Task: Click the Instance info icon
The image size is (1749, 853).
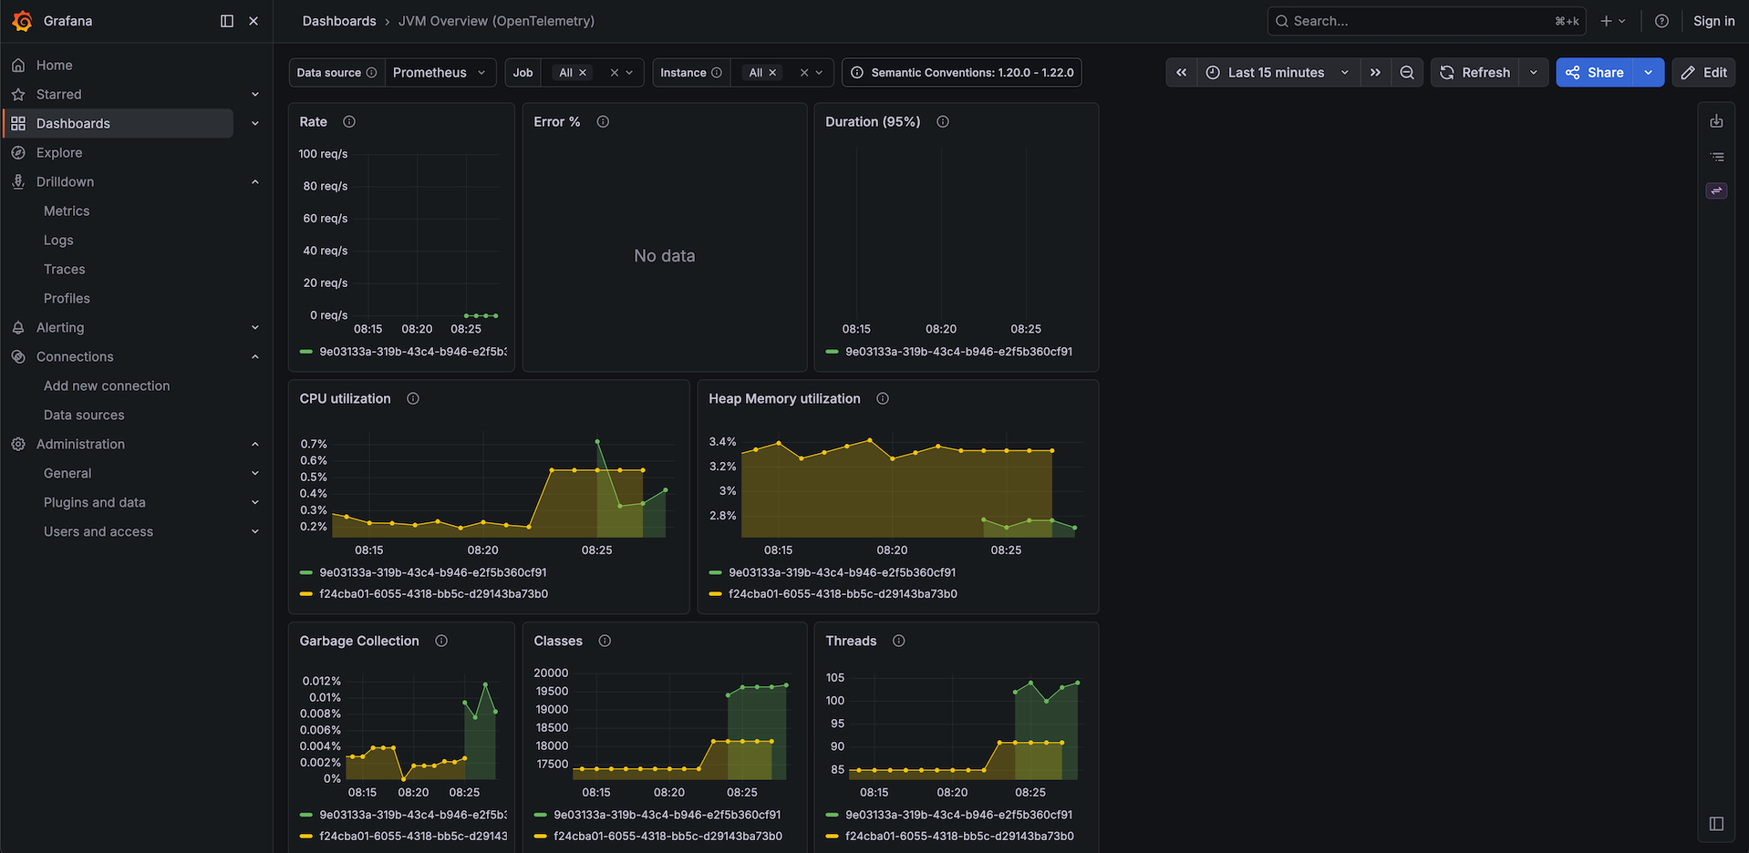Action: (717, 73)
